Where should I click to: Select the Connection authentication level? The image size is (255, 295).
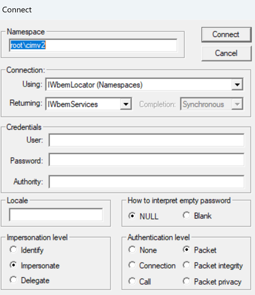(x=152, y=265)
